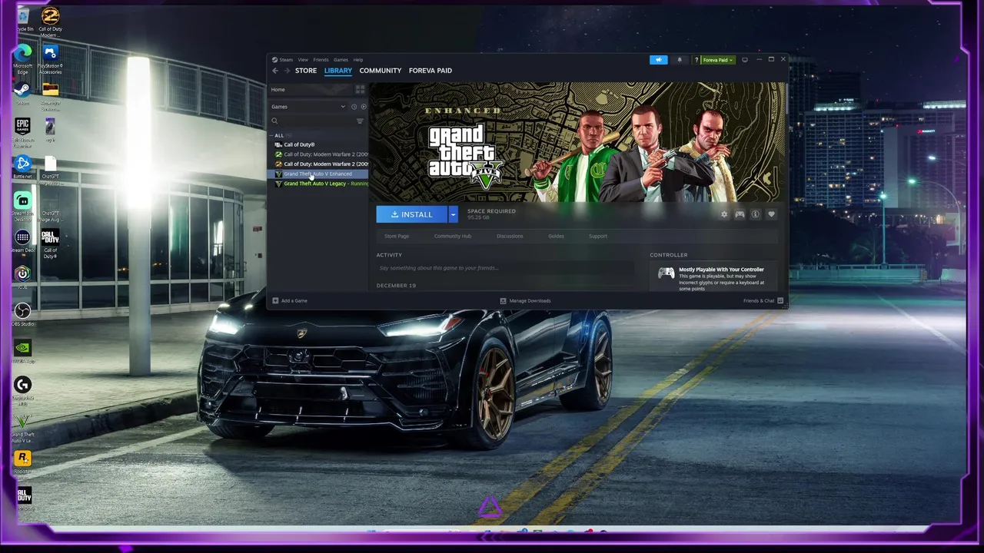Open the Discussions link

510,236
